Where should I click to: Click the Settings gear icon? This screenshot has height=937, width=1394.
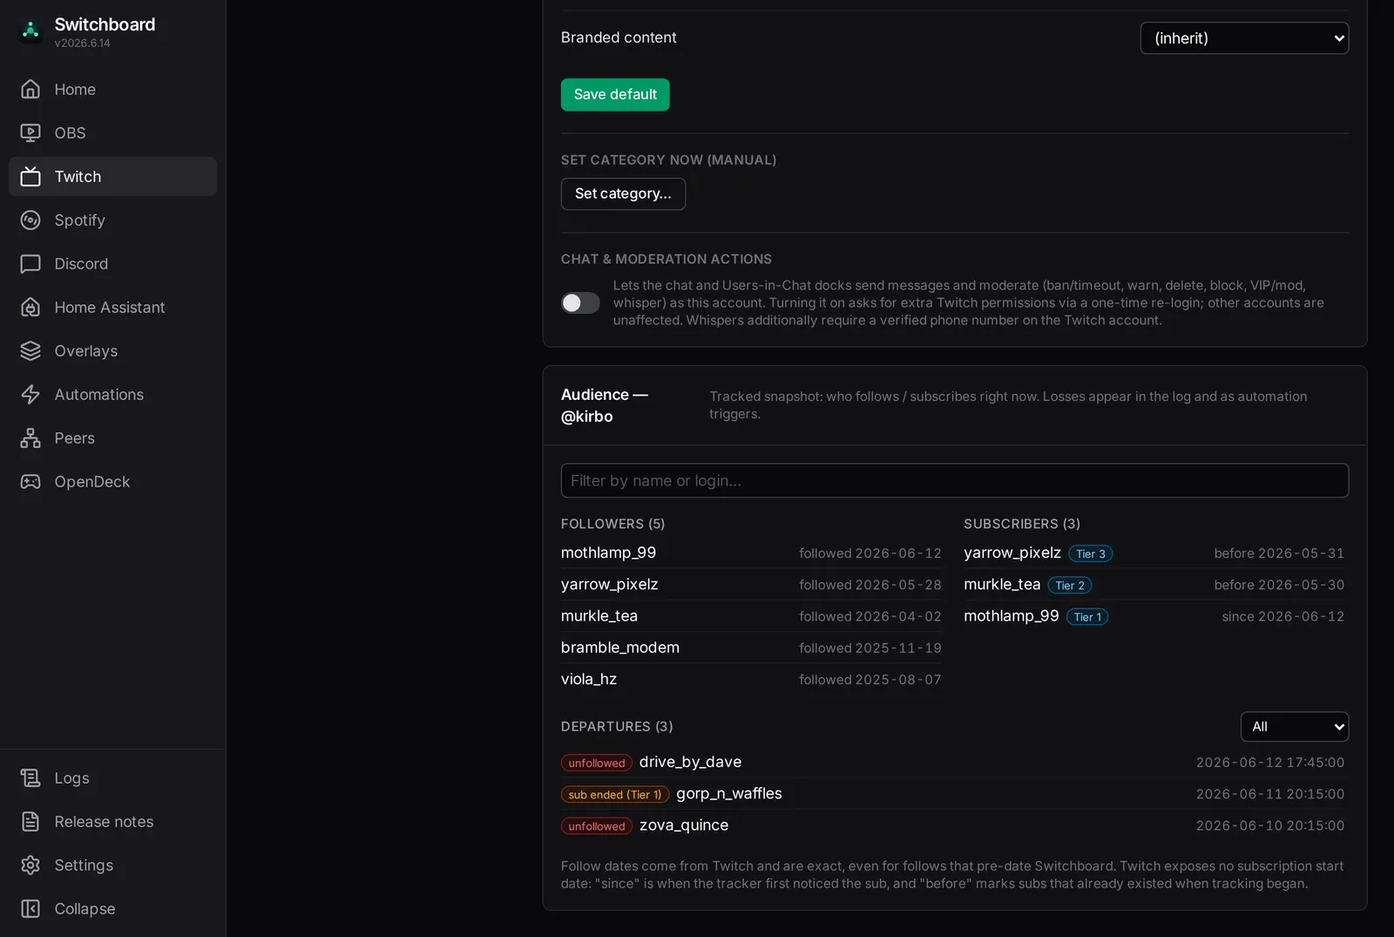point(30,865)
